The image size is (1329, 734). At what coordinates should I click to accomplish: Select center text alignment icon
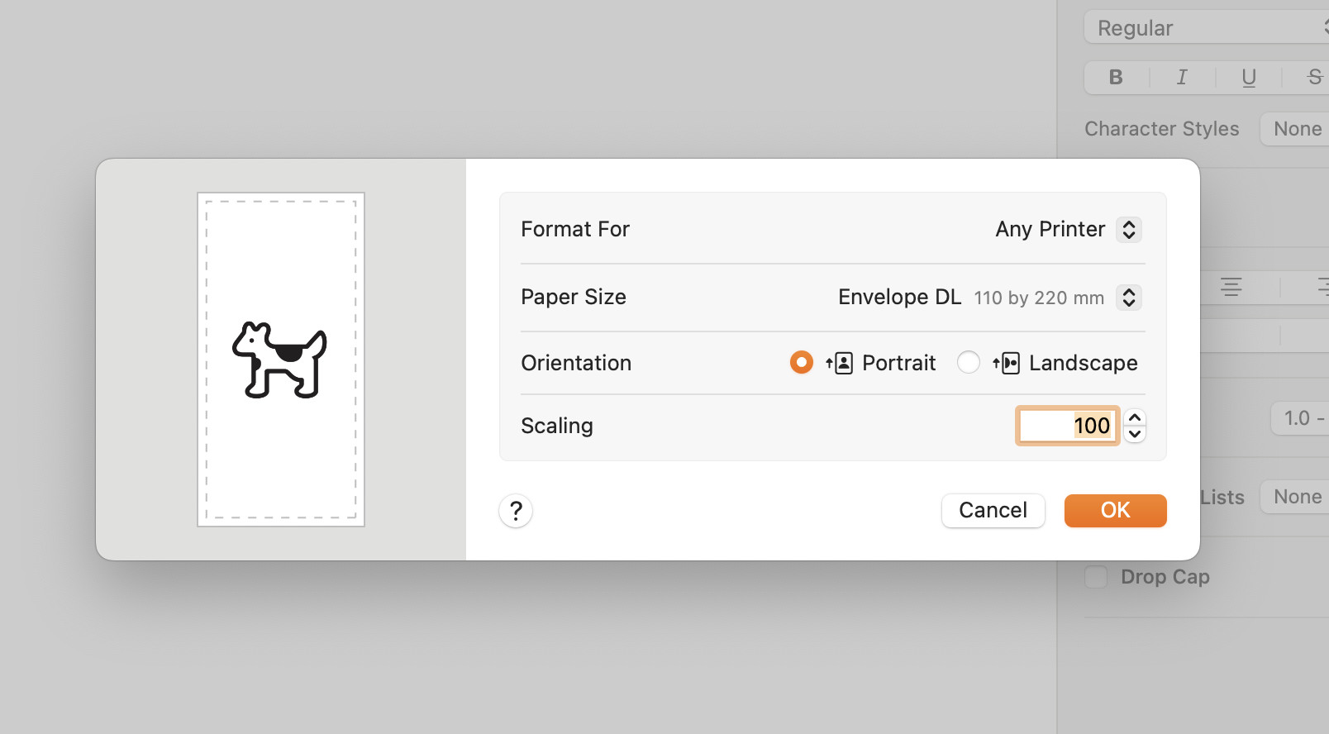pos(1231,287)
